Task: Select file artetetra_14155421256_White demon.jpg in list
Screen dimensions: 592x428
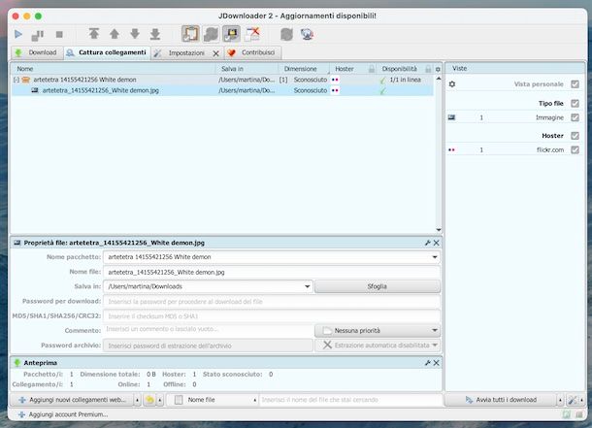Action: tap(222, 90)
